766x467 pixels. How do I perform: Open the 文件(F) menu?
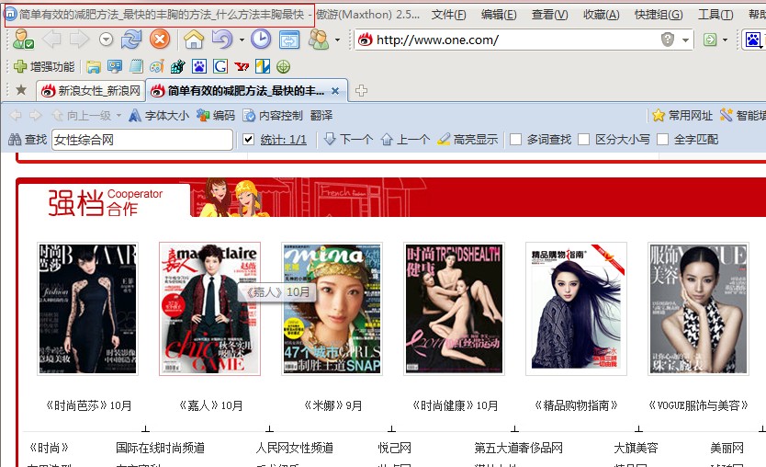(448, 15)
